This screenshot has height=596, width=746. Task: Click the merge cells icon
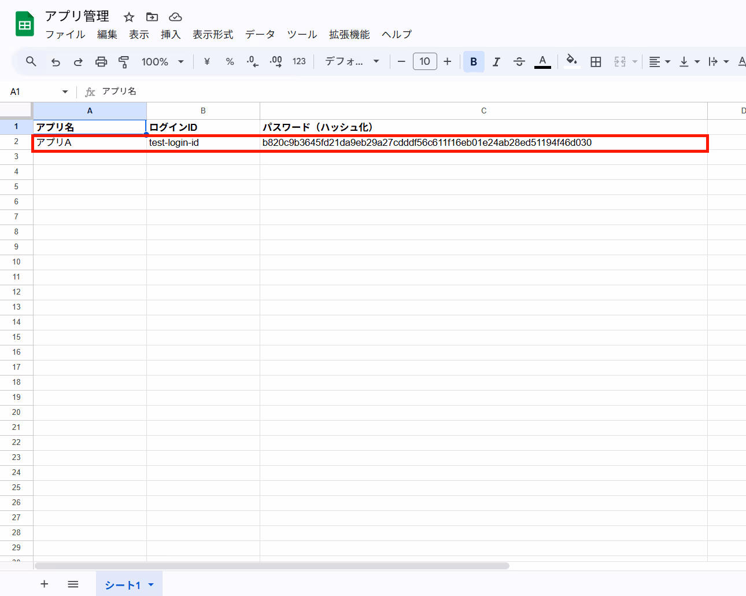(620, 61)
